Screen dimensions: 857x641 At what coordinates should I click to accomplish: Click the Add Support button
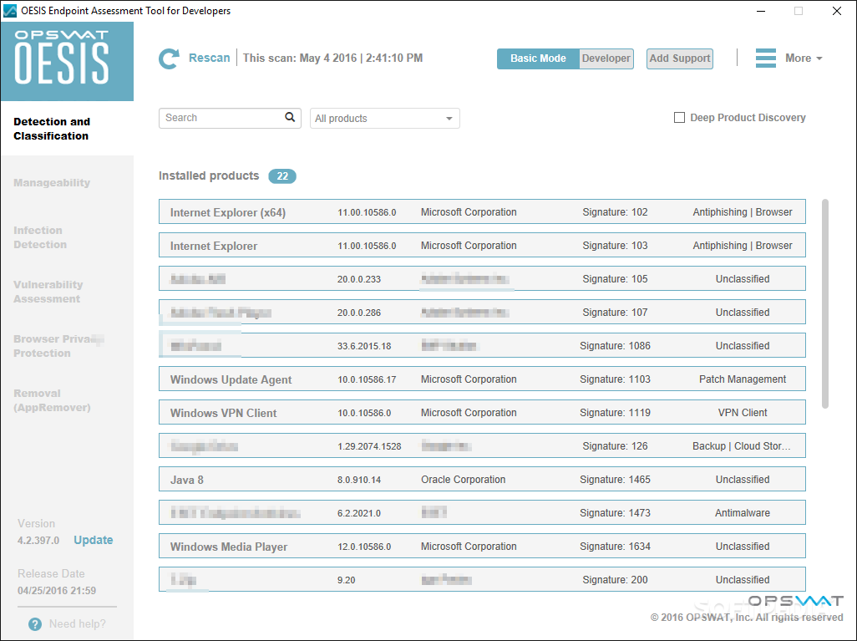coord(679,59)
